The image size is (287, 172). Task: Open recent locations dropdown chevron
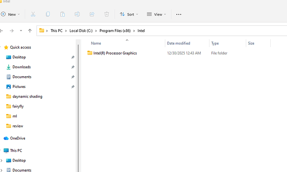(x=21, y=31)
